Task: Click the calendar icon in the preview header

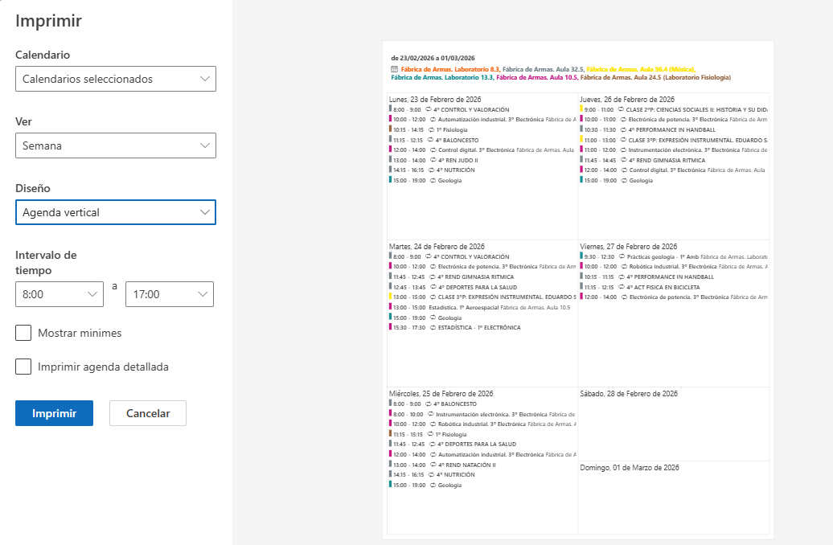Action: click(x=394, y=70)
